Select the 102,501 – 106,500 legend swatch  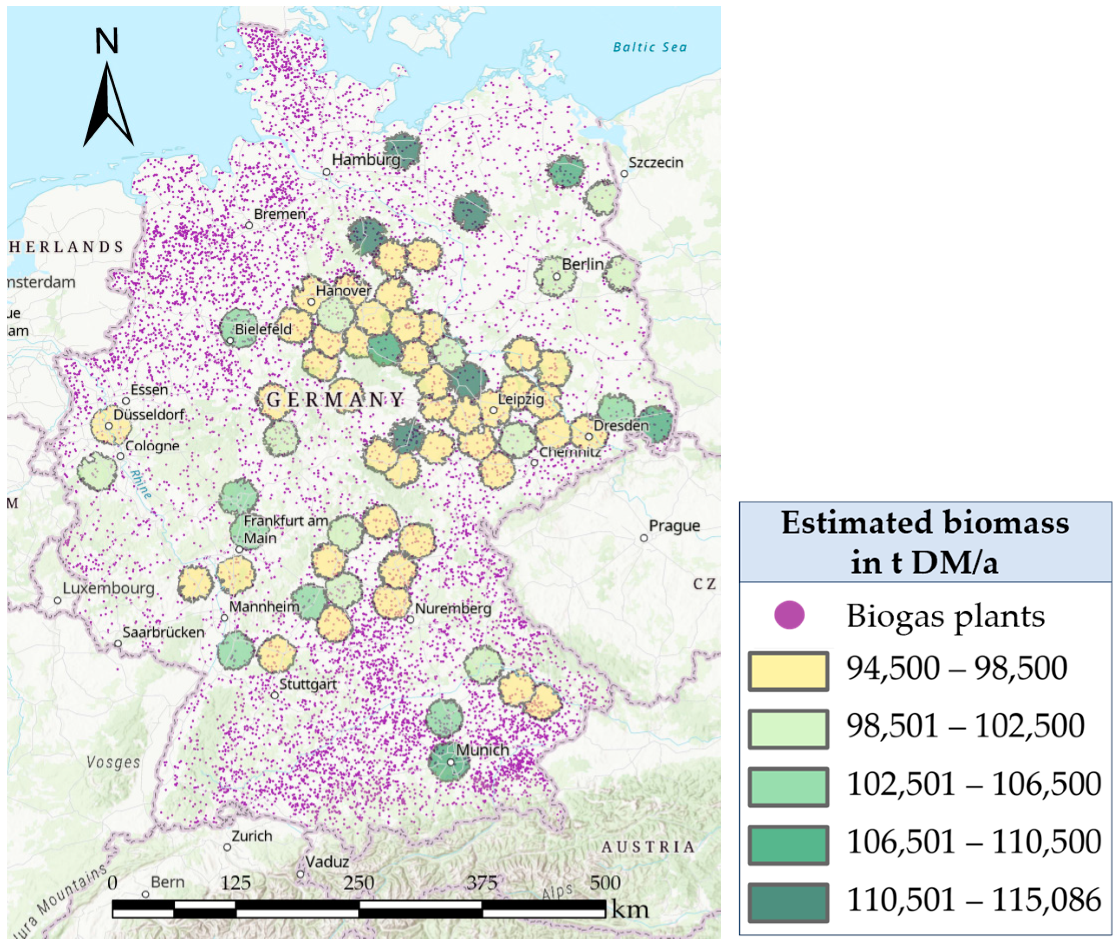pos(788,787)
